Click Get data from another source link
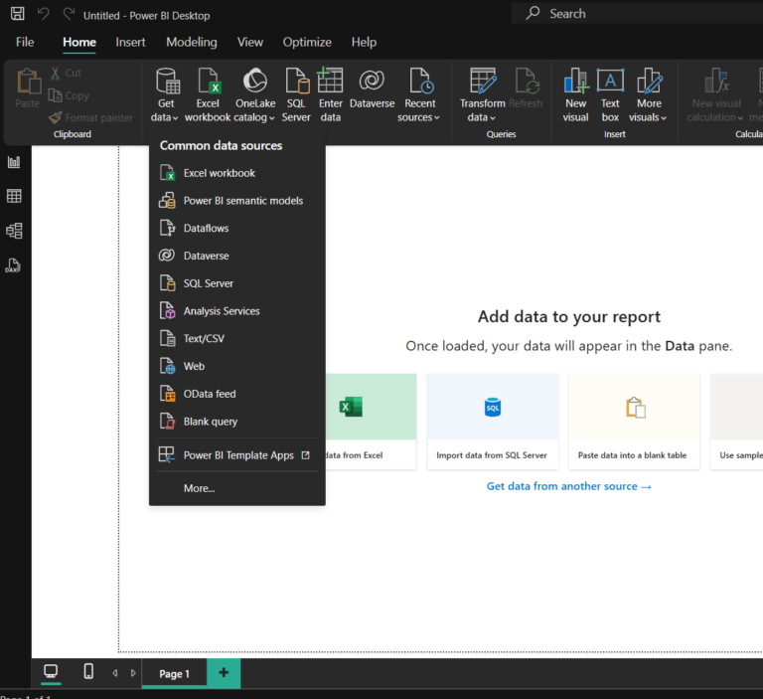This screenshot has height=699, width=763. 569,486
